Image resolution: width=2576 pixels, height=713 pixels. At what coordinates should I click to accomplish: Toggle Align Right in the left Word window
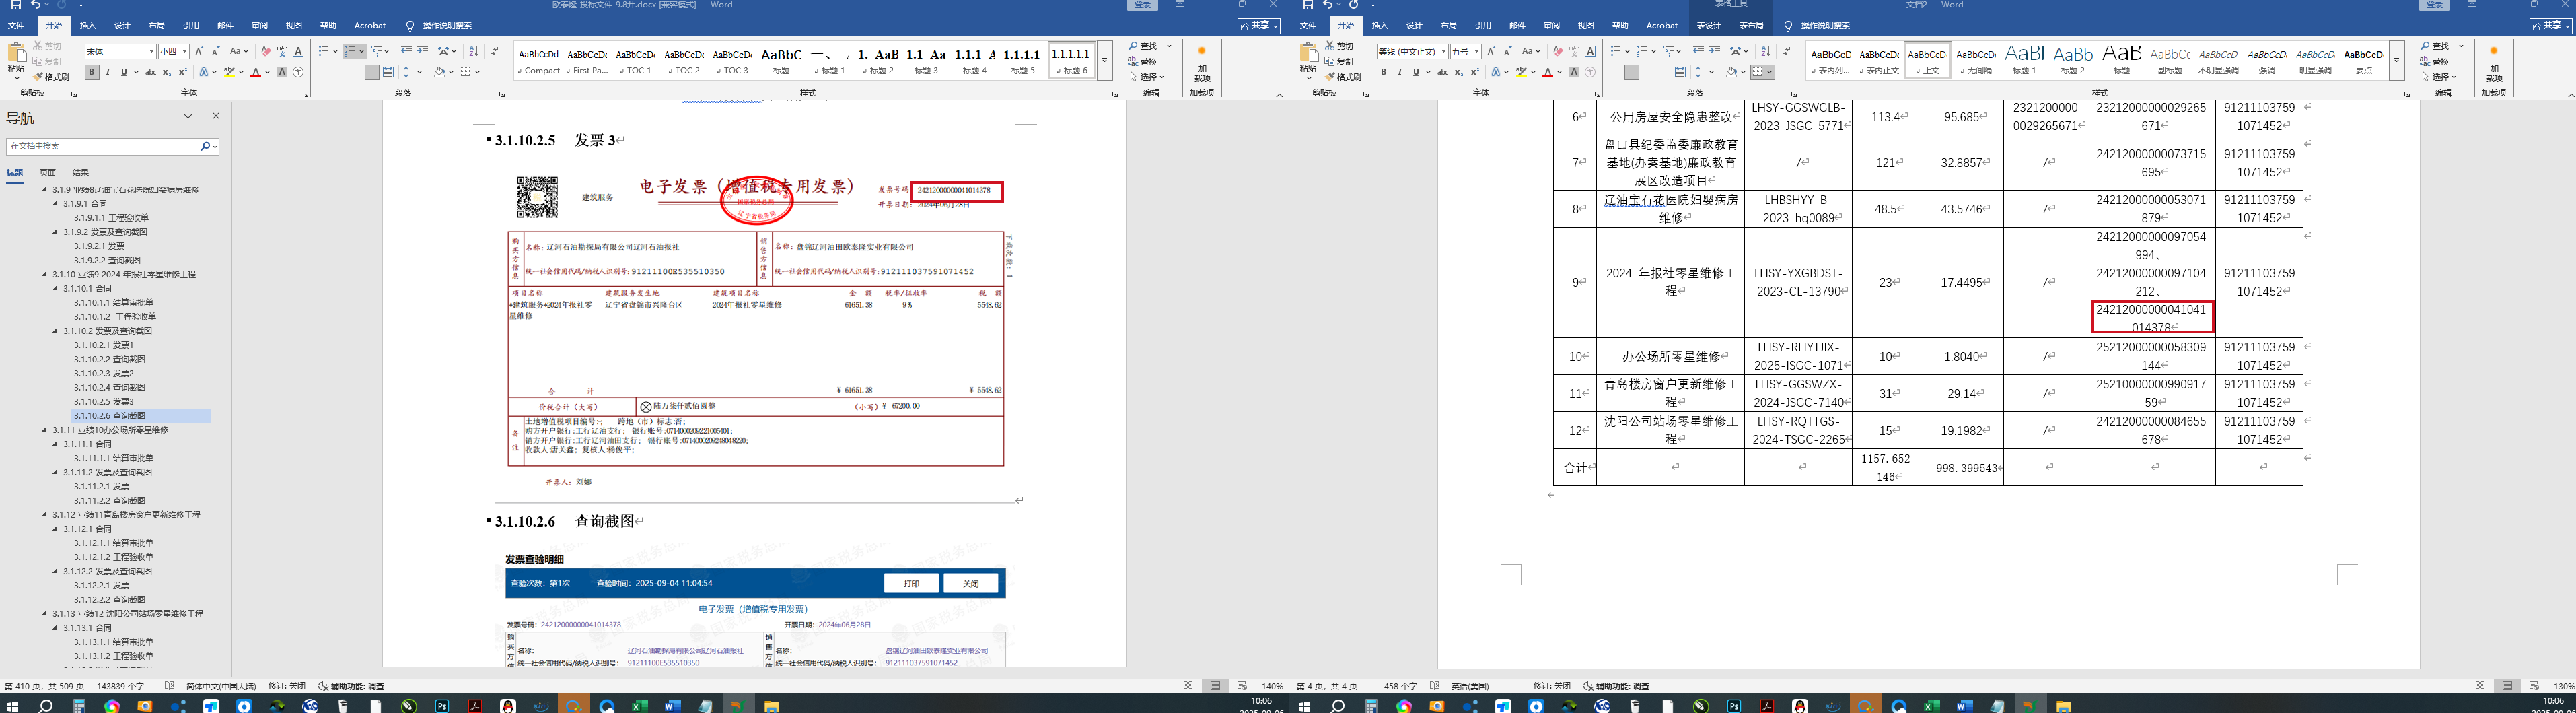point(356,72)
